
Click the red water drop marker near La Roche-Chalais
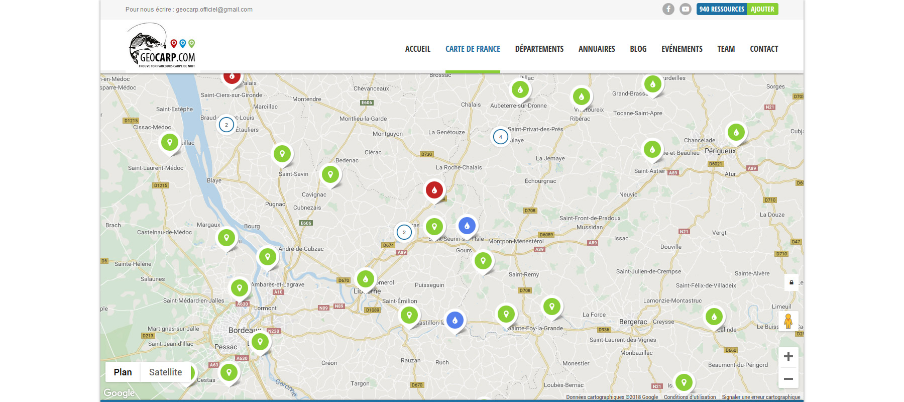click(x=434, y=190)
